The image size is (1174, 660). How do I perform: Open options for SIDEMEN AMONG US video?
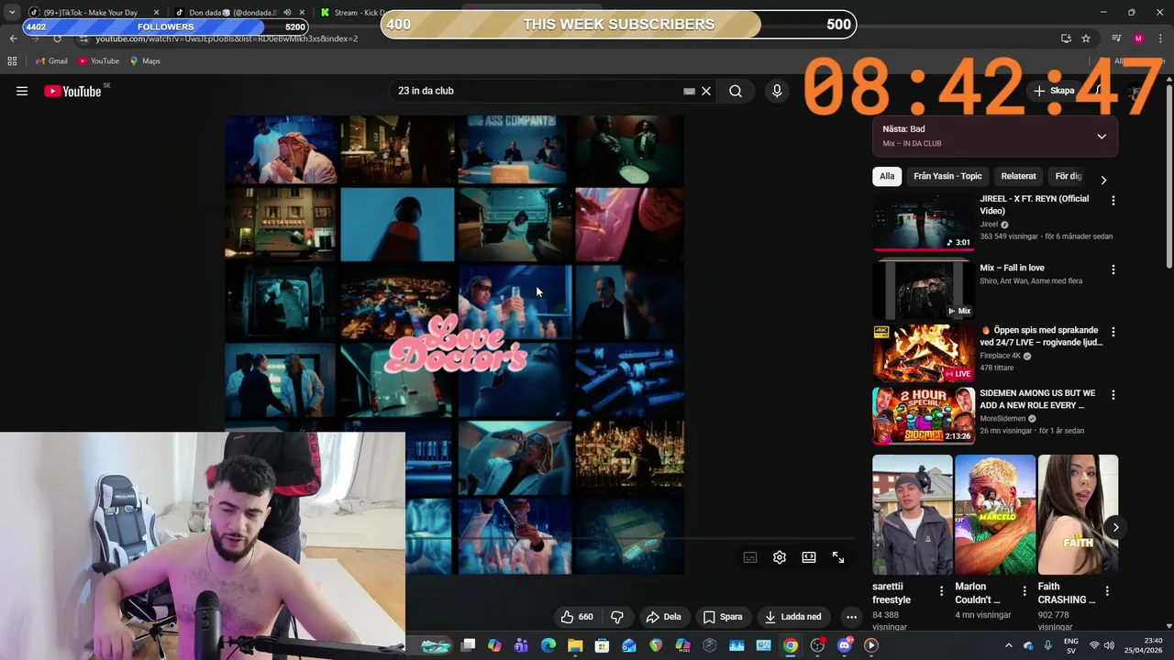(1113, 395)
